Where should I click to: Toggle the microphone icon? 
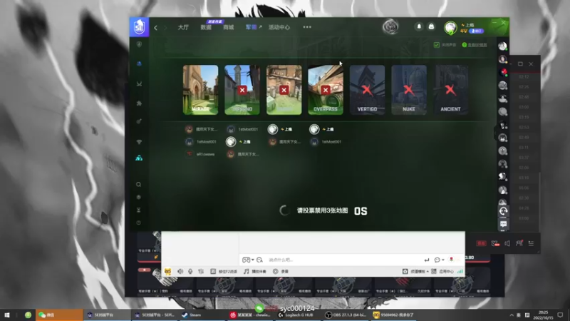point(190,272)
